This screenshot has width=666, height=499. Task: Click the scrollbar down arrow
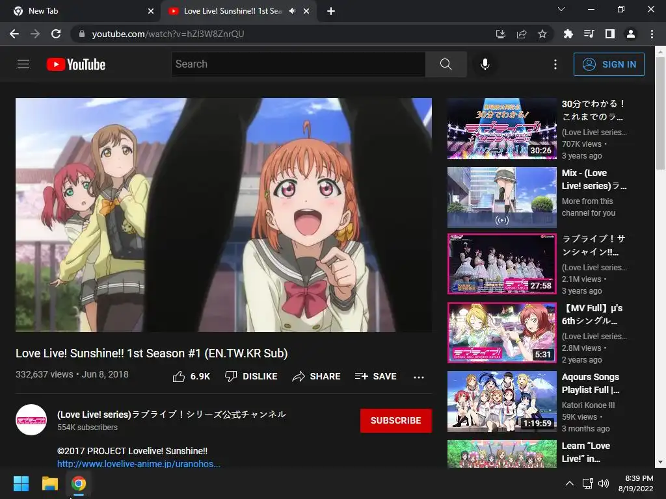[661, 463]
